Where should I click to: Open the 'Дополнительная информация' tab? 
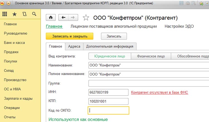click(x=110, y=46)
